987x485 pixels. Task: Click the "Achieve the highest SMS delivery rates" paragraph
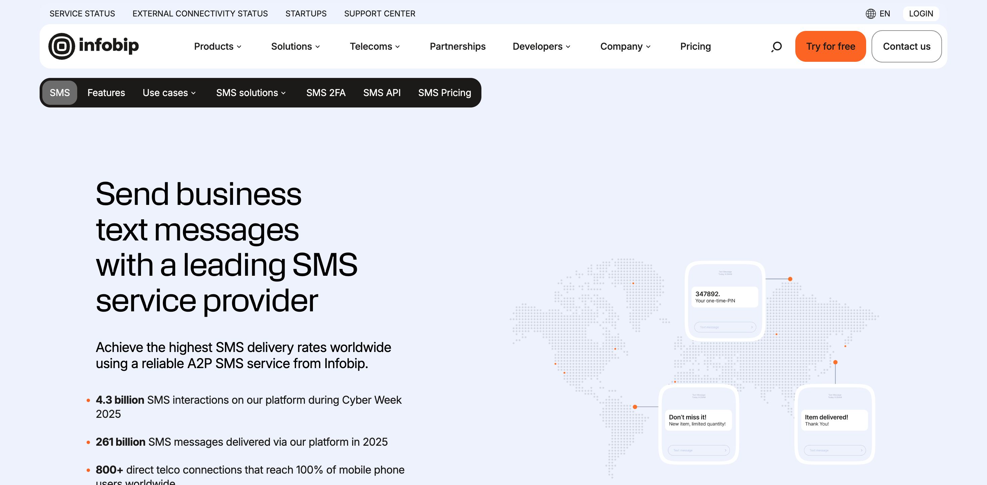click(x=243, y=355)
